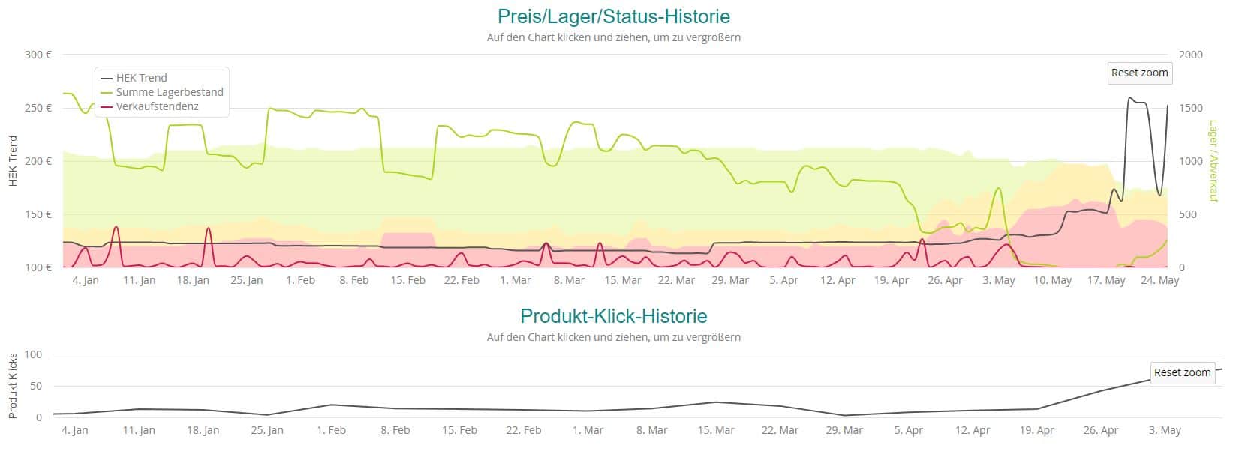The image size is (1233, 454).
Task: Reset zoom on the Produkt-Klick chart
Action: tap(1182, 372)
